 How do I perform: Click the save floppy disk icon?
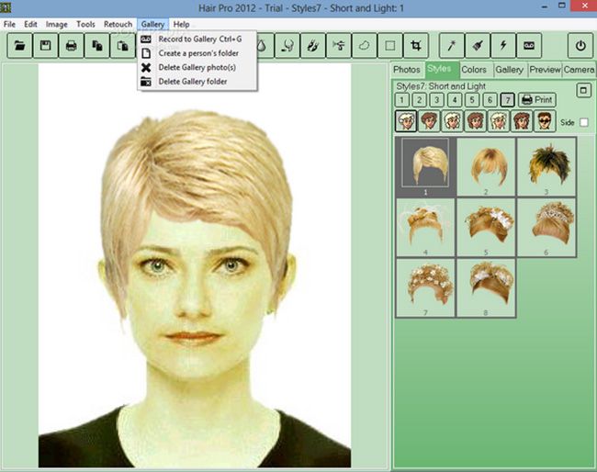click(x=46, y=46)
